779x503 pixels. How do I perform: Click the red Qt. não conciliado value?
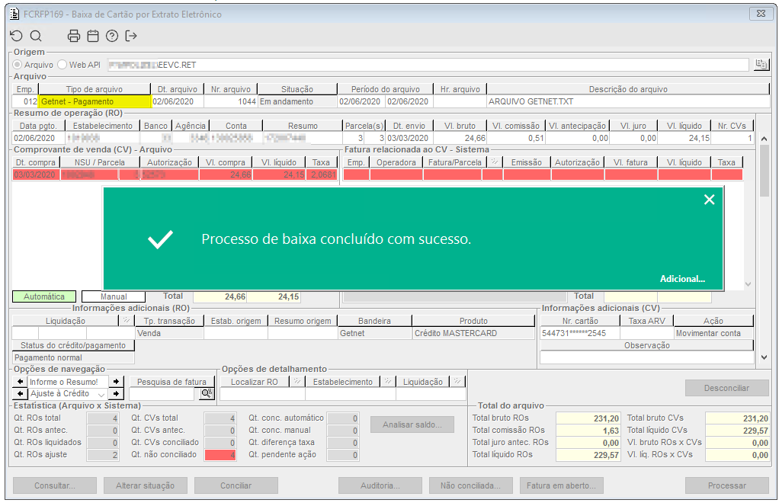click(220, 454)
